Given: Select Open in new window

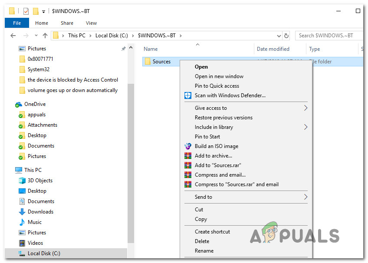Looking at the screenshot, I should click(x=219, y=76).
